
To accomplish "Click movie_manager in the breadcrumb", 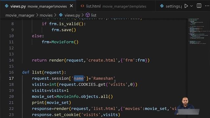I will click(x=20, y=15).
